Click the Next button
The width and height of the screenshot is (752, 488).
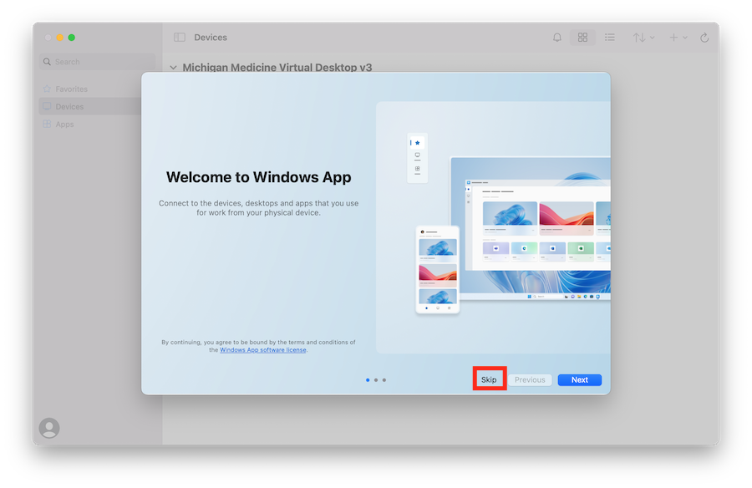pyautogui.click(x=579, y=380)
